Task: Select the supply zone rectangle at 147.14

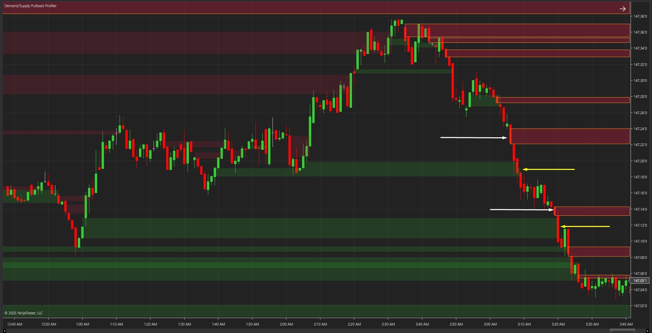Action: [x=592, y=211]
